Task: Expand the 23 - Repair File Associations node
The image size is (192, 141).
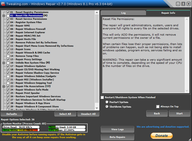Action: point(4,86)
